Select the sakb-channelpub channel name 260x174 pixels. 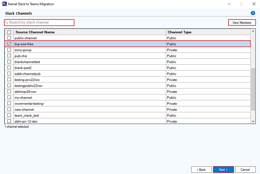coord(27,74)
